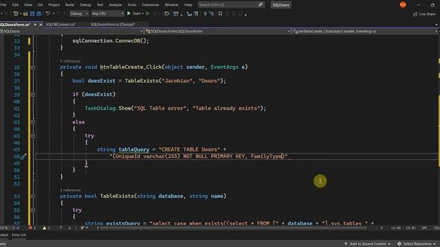Click the Uncomment selected lines icon
440x247 pixels.
tap(211, 14)
